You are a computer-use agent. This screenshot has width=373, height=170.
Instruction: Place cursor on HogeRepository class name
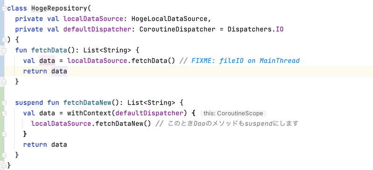[x=59, y=8]
